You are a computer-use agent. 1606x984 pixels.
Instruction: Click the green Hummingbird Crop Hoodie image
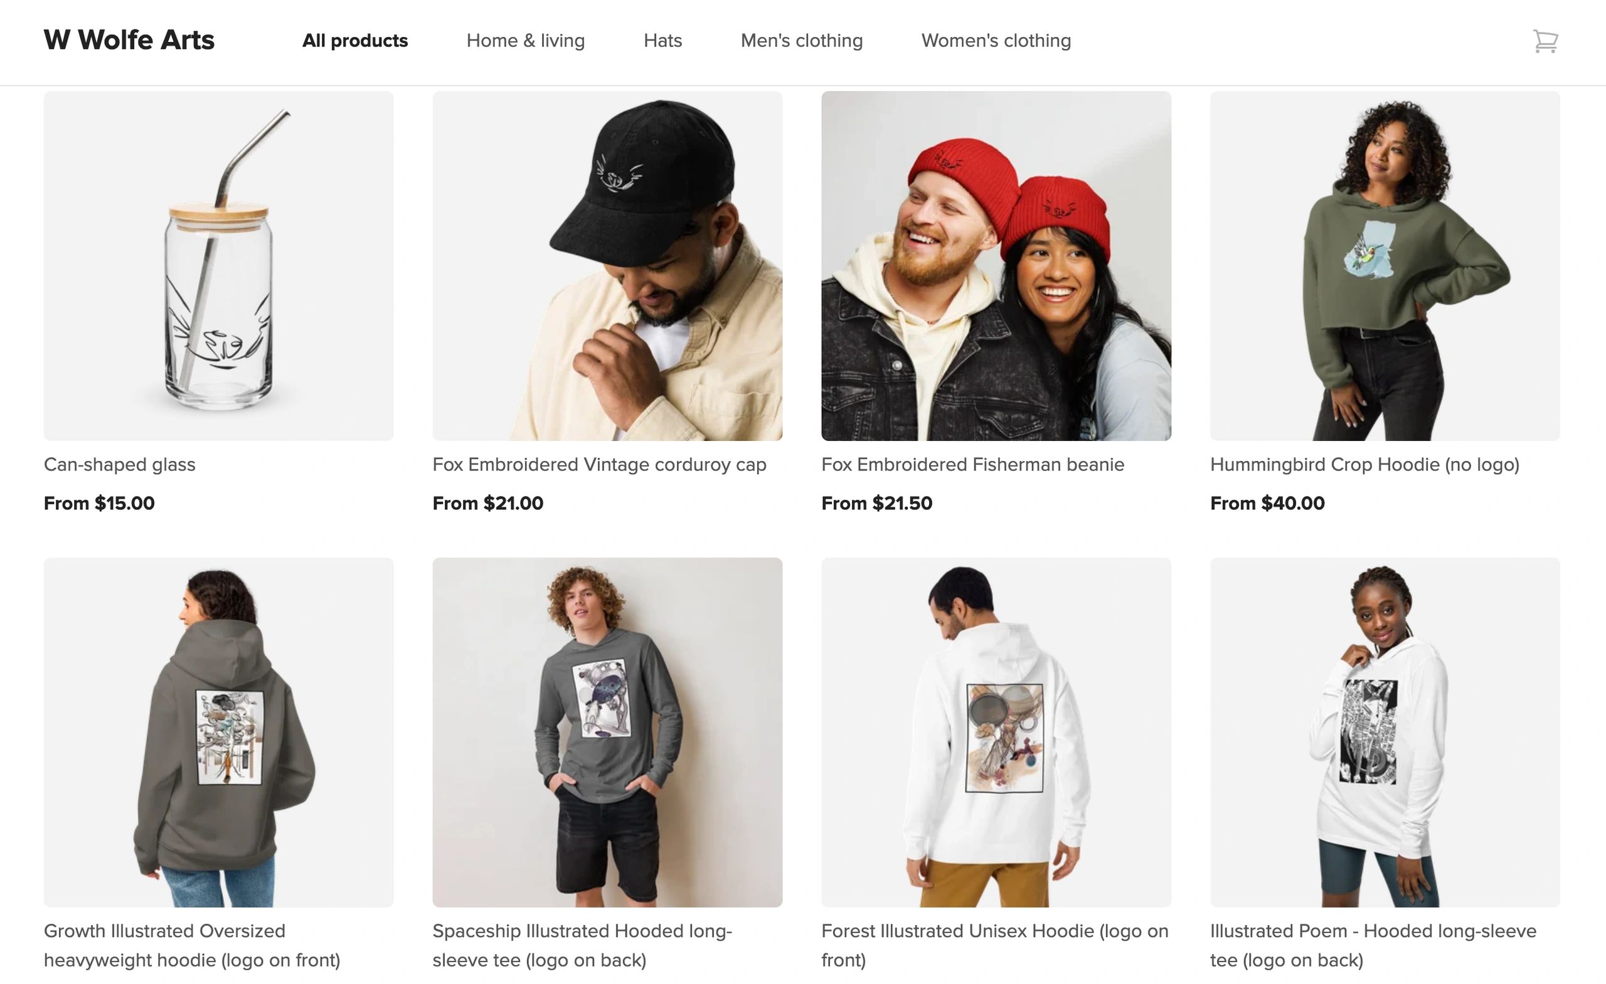[x=1385, y=266]
